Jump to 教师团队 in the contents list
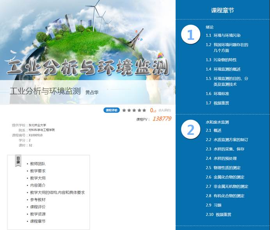This screenshot has width=270, height=230. [x=38, y=164]
